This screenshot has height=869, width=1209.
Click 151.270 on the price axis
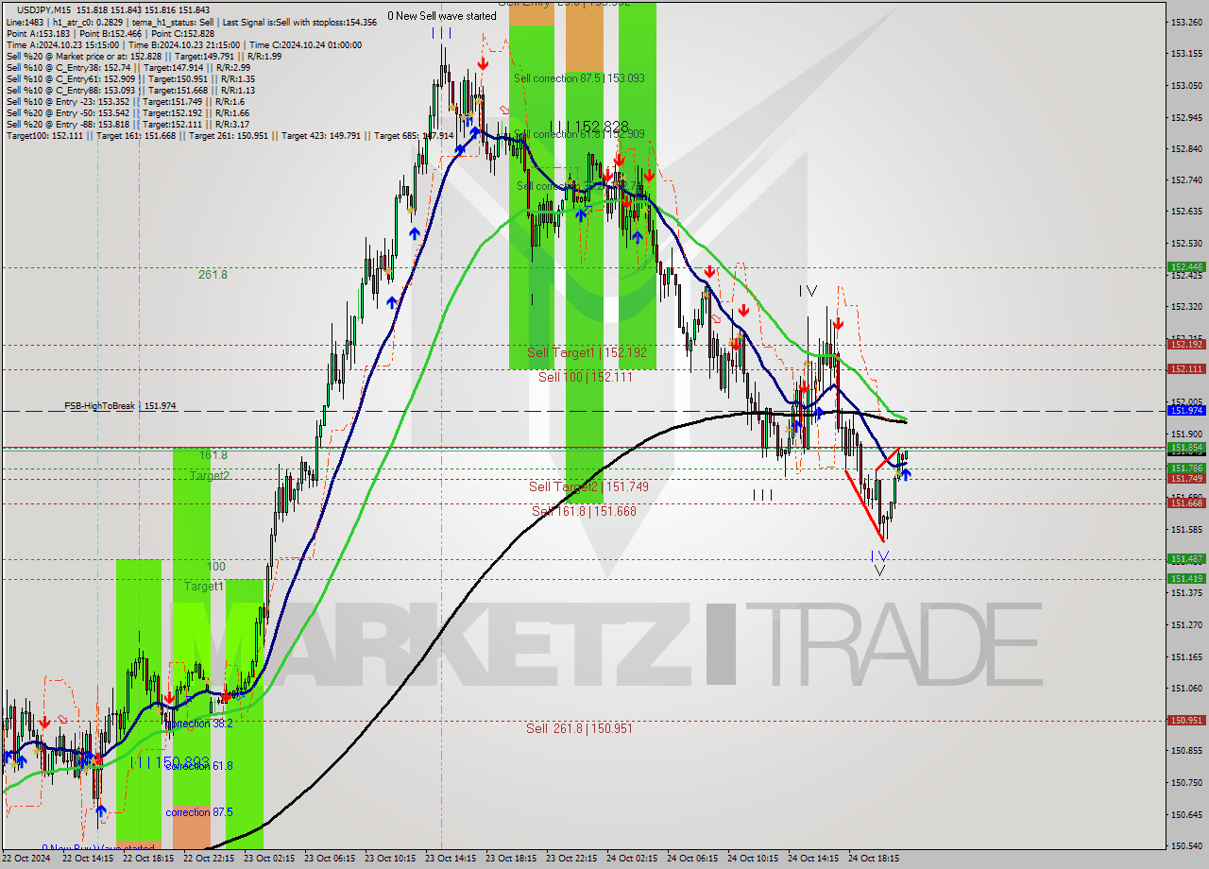tap(1186, 625)
